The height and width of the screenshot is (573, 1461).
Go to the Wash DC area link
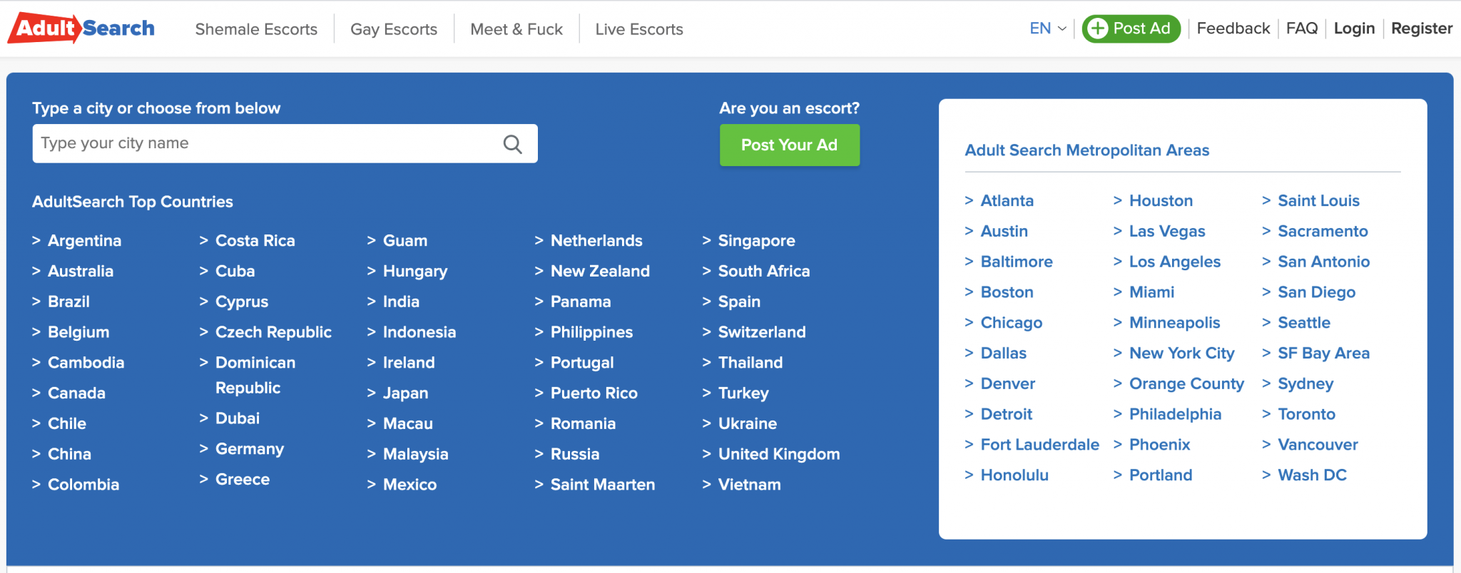coord(1312,475)
